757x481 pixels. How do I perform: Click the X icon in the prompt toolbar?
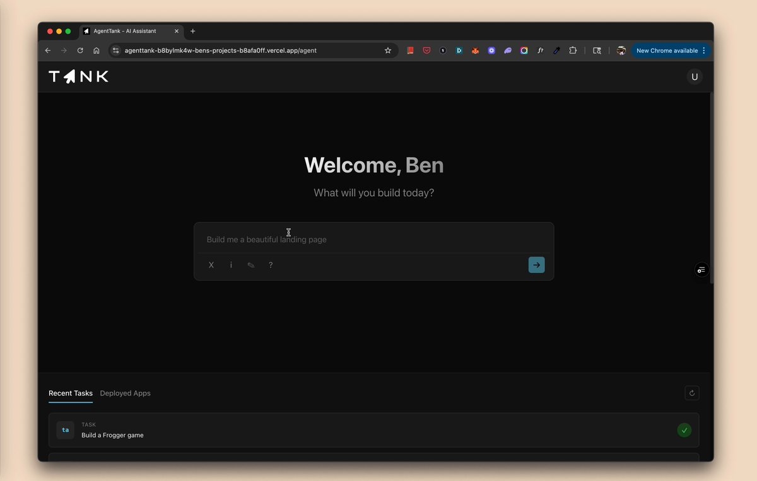coord(211,265)
